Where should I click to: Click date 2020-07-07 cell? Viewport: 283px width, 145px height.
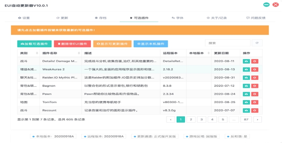226,110
